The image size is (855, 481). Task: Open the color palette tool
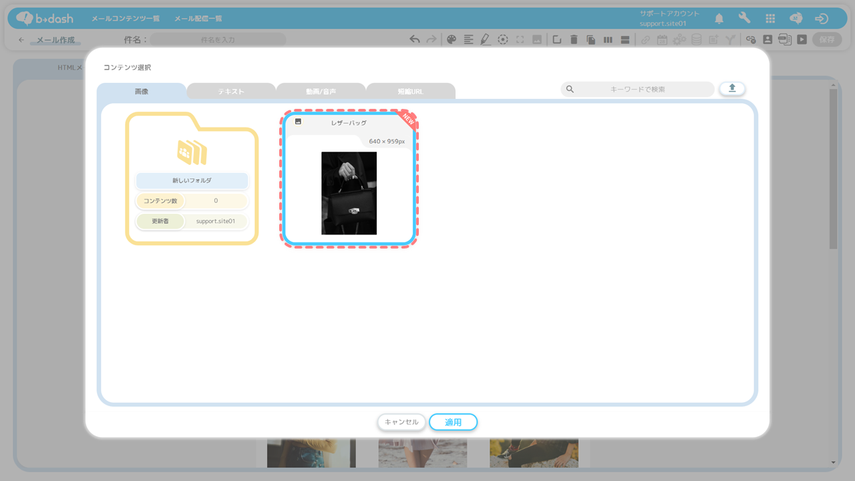coord(451,39)
